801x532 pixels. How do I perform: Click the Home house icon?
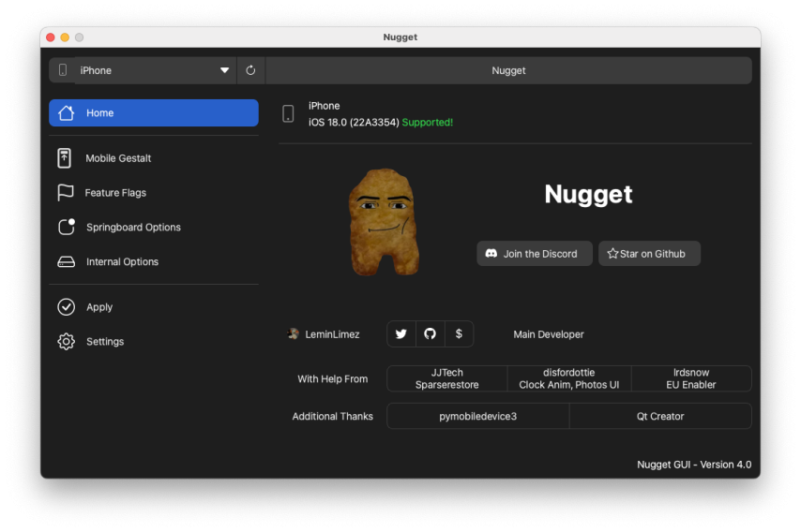(66, 112)
